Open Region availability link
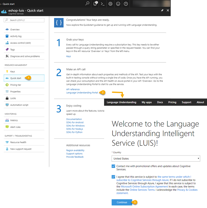Screen dimensions: 207x208 [x=75, y=150]
